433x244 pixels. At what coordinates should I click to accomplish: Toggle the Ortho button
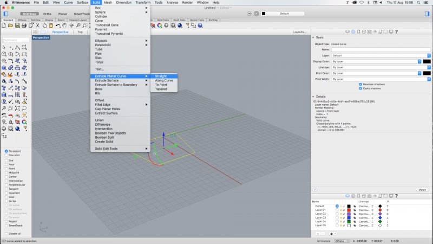(47, 14)
